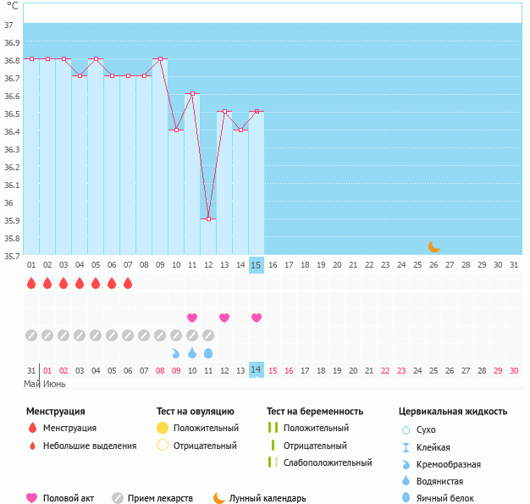
Task: Click the yellow Положительный ovulation test swatch
Action: pos(163,428)
